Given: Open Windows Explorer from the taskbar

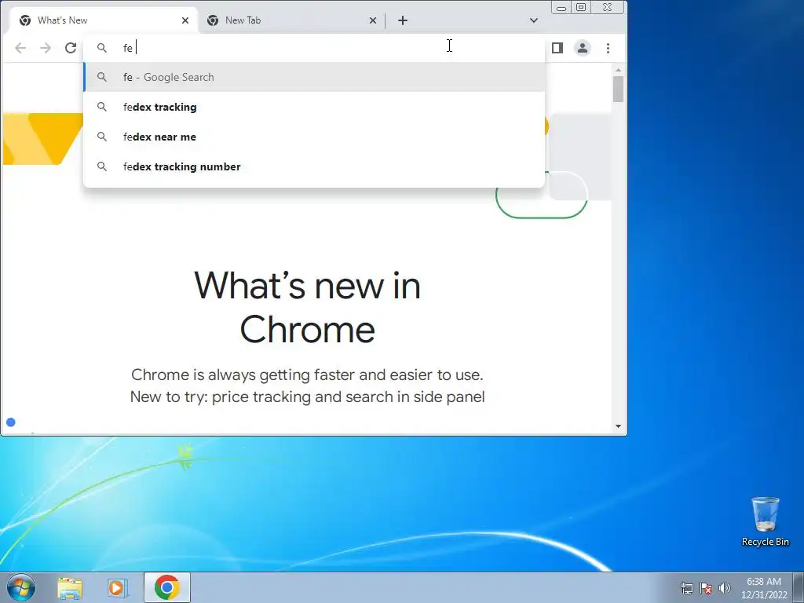Looking at the screenshot, I should coord(70,587).
